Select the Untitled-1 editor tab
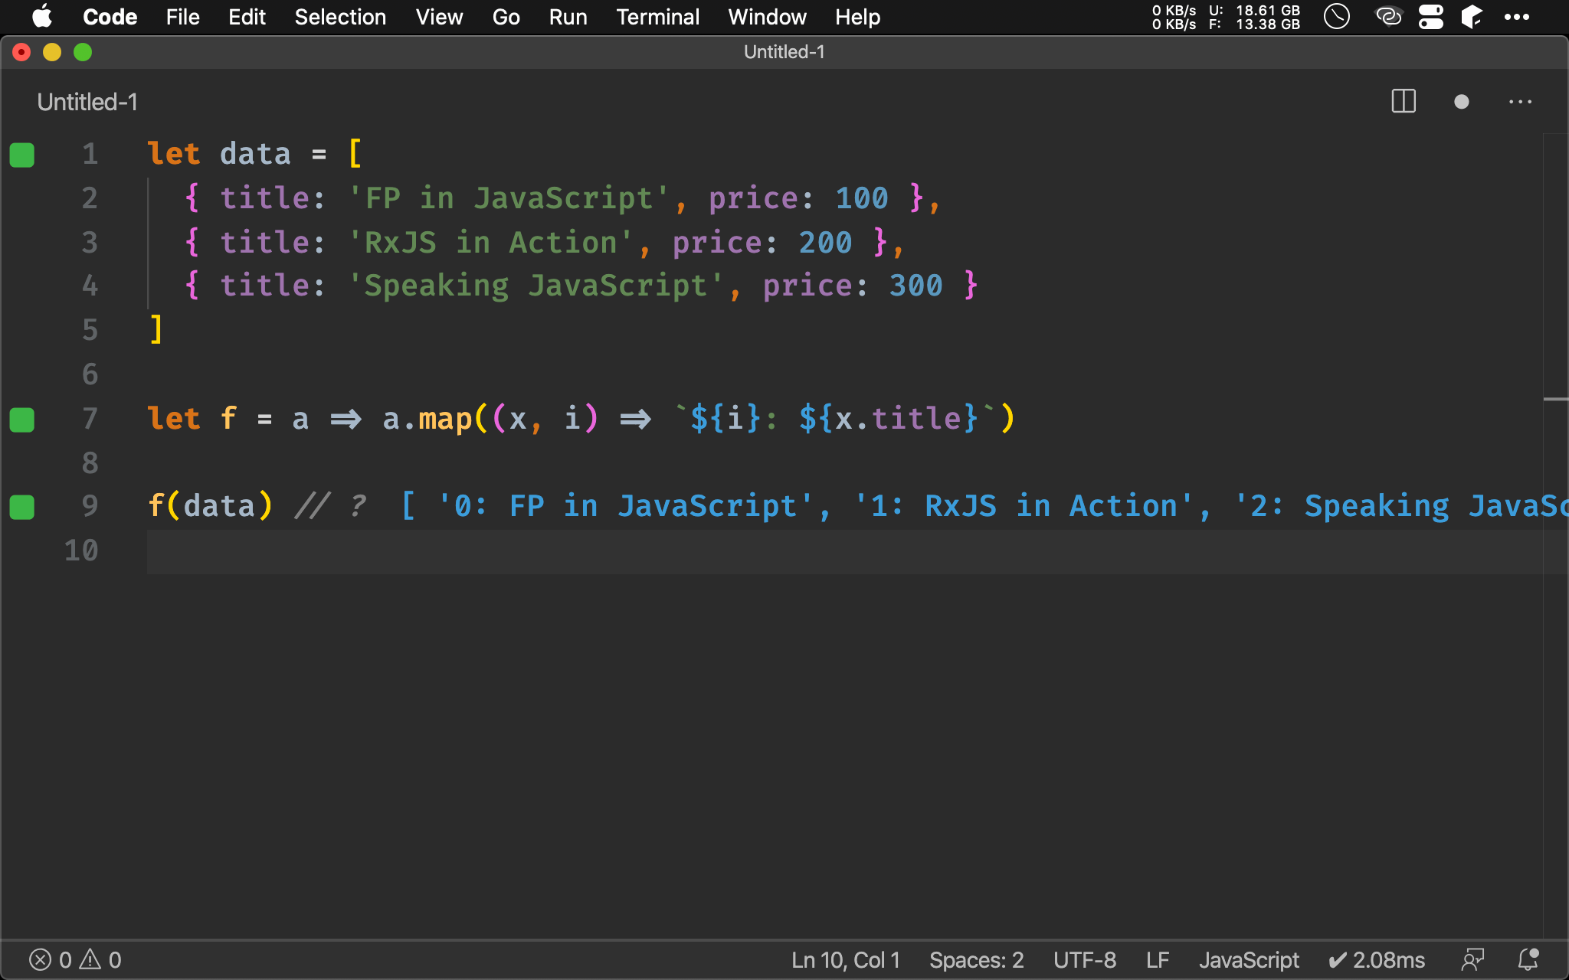Viewport: 1569px width, 980px height. click(x=87, y=102)
